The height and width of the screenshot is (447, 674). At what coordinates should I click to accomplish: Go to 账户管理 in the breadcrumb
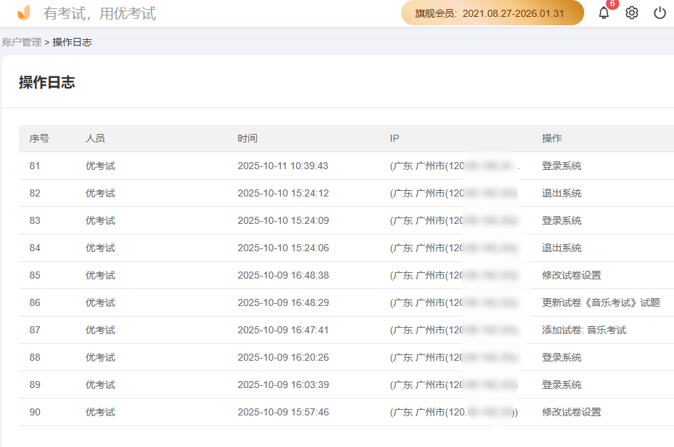[x=22, y=42]
